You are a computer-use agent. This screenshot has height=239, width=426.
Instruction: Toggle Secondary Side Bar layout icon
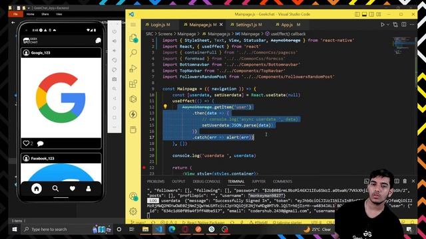click(x=371, y=14)
